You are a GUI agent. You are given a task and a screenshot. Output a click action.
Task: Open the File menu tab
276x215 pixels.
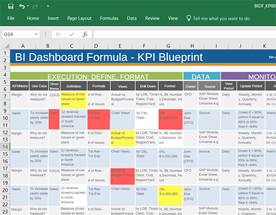click(11, 18)
